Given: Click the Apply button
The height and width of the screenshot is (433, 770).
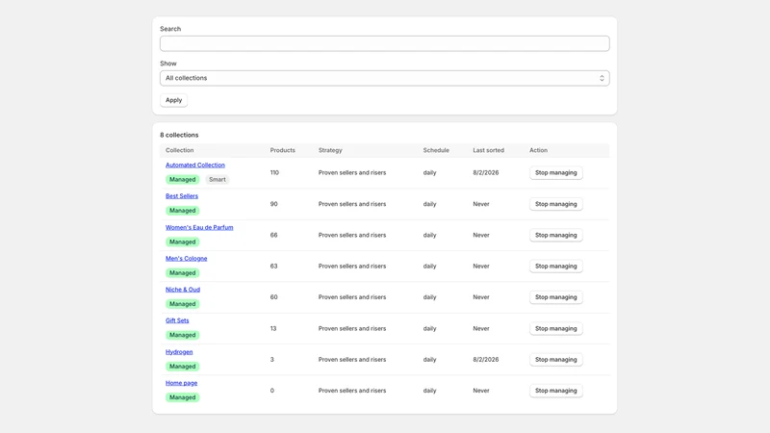Looking at the screenshot, I should click(173, 100).
